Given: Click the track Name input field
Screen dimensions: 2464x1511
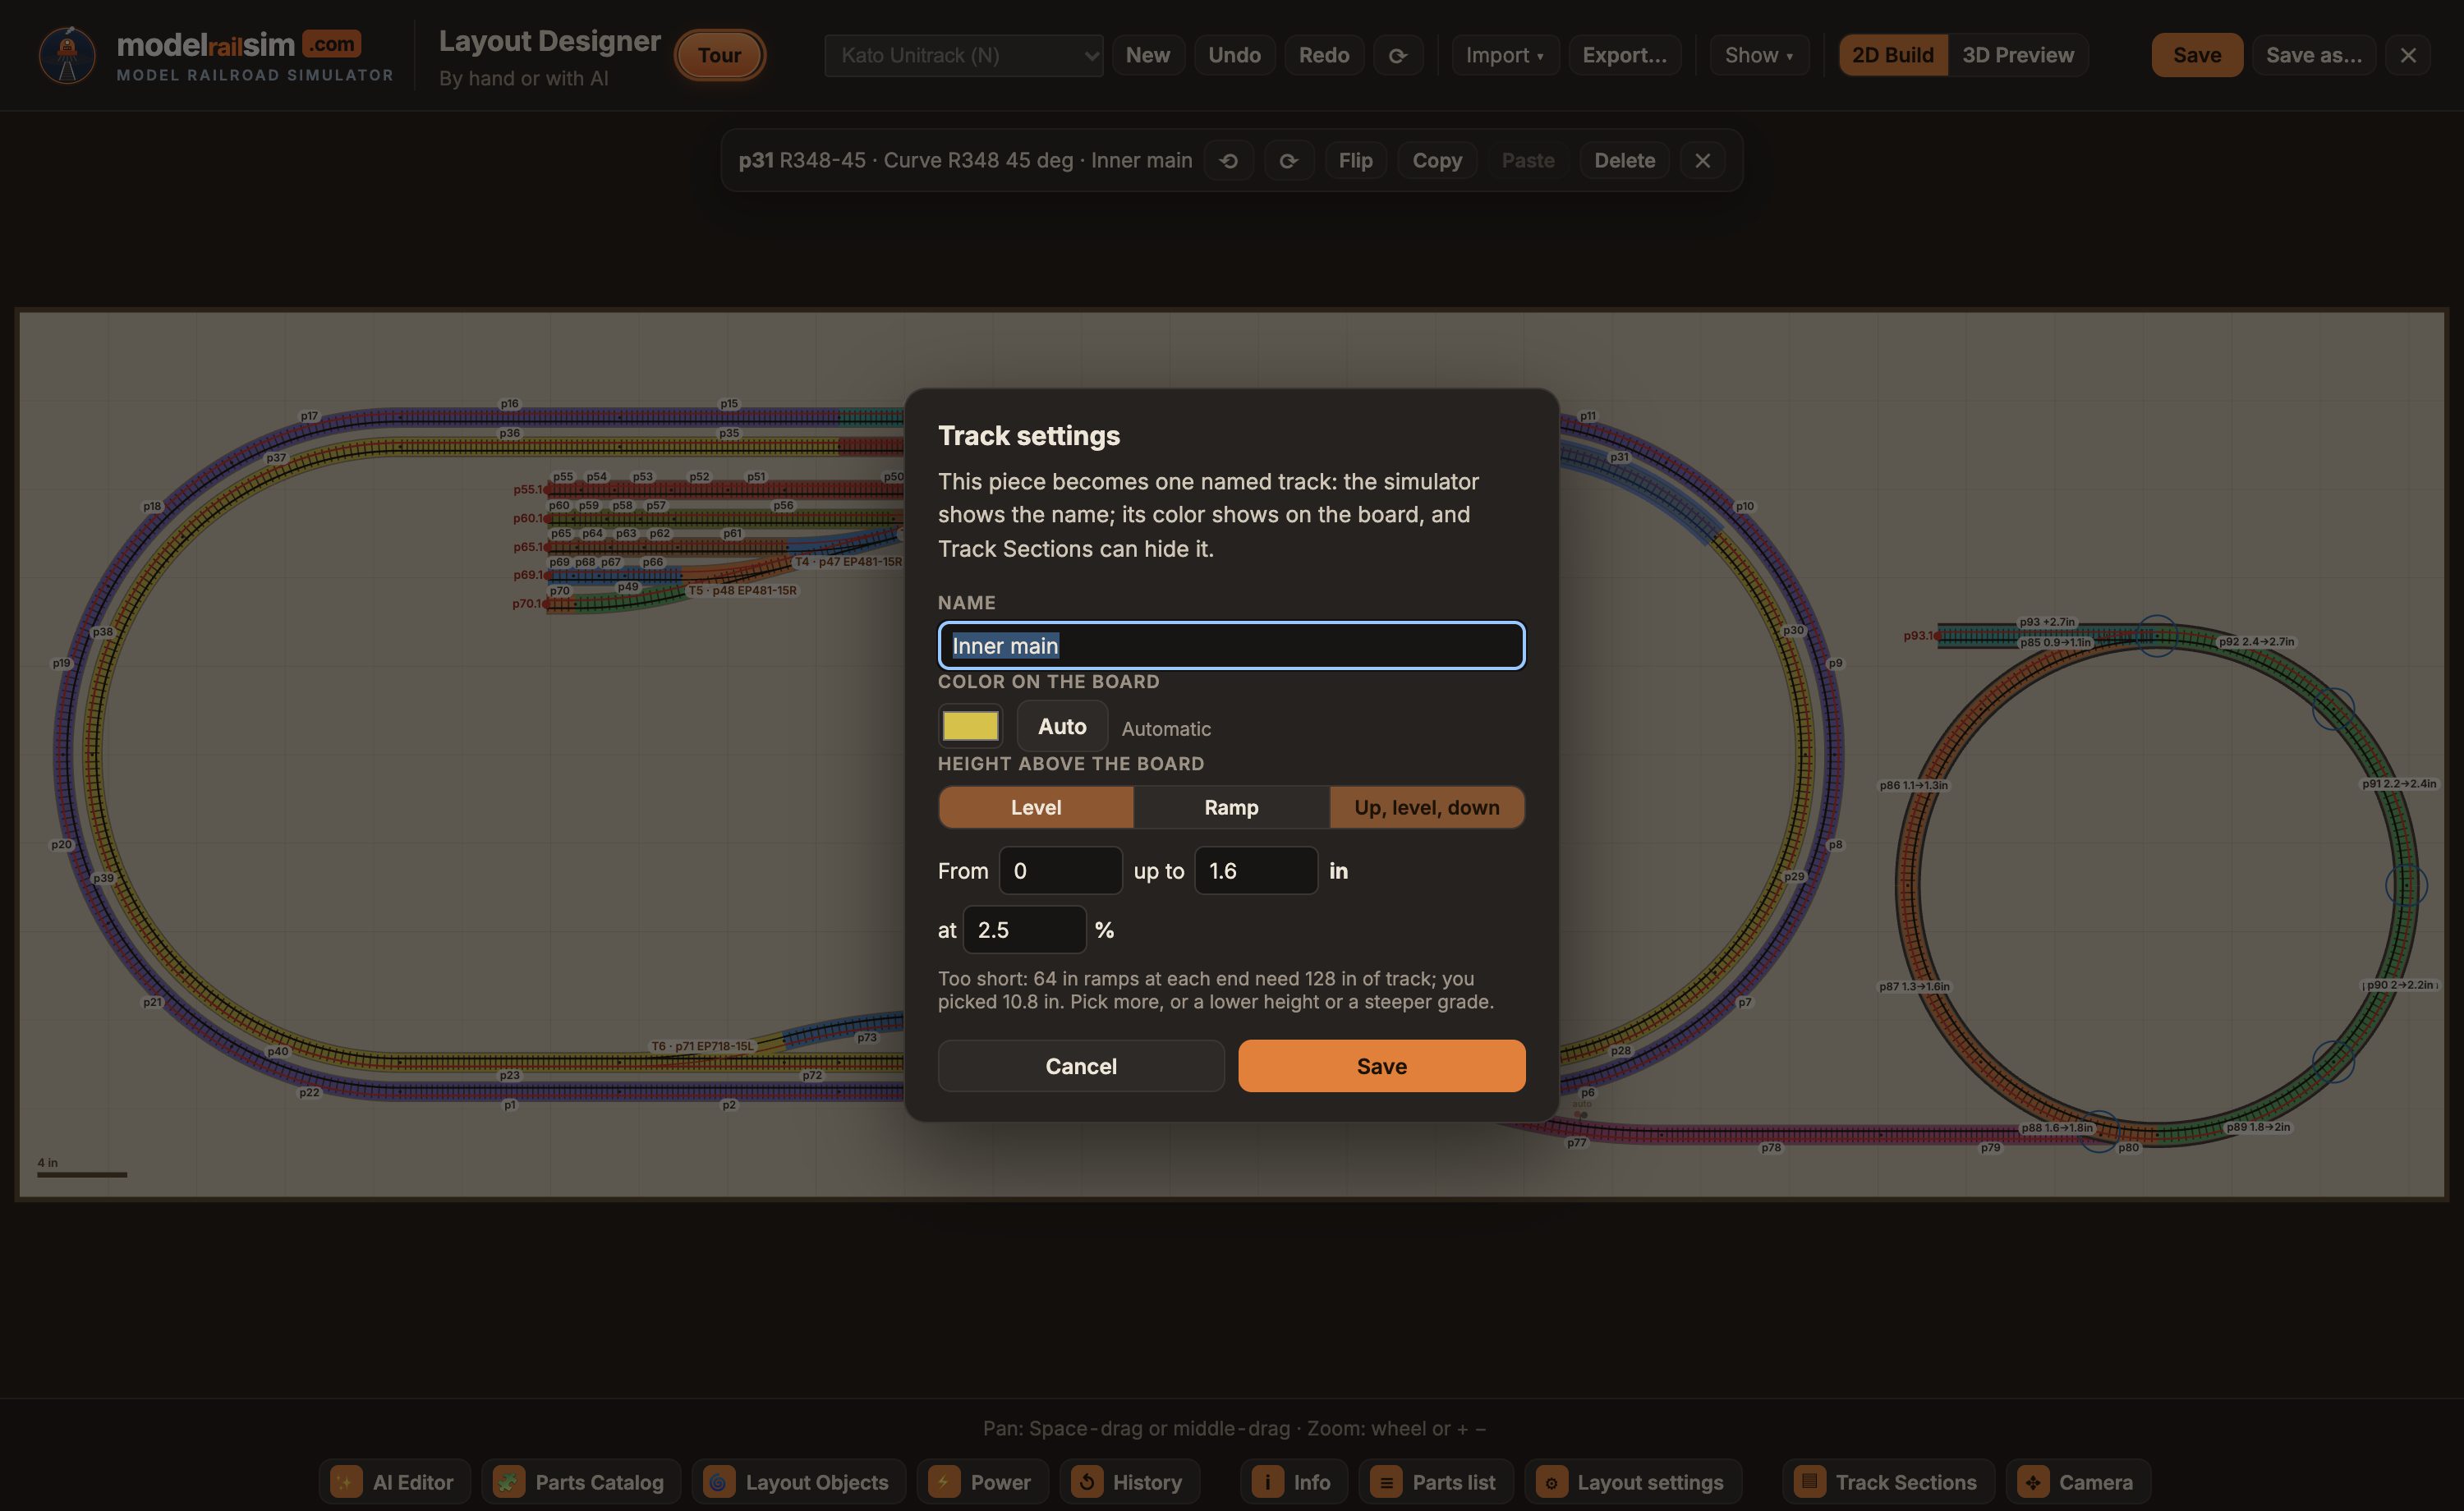Looking at the screenshot, I should point(1231,646).
